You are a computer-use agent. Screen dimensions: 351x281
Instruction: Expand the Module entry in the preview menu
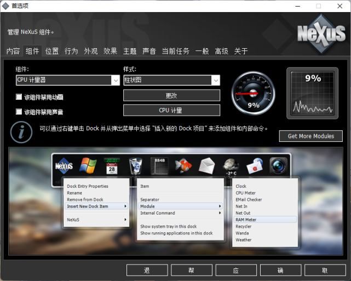[180, 206]
